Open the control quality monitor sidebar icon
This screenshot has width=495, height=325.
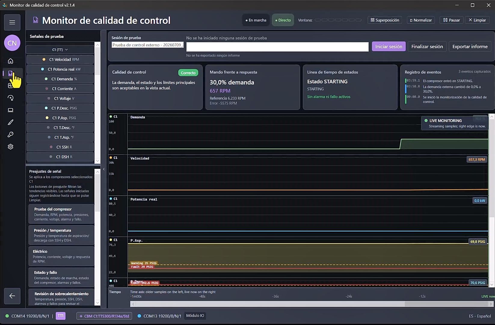tap(11, 73)
